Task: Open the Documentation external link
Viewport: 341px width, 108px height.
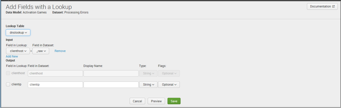Action: tap(322, 6)
